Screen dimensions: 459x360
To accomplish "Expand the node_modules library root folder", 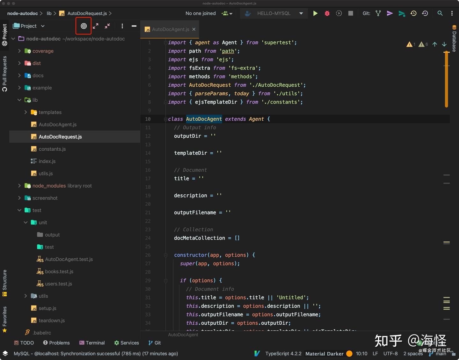I will click(x=19, y=186).
